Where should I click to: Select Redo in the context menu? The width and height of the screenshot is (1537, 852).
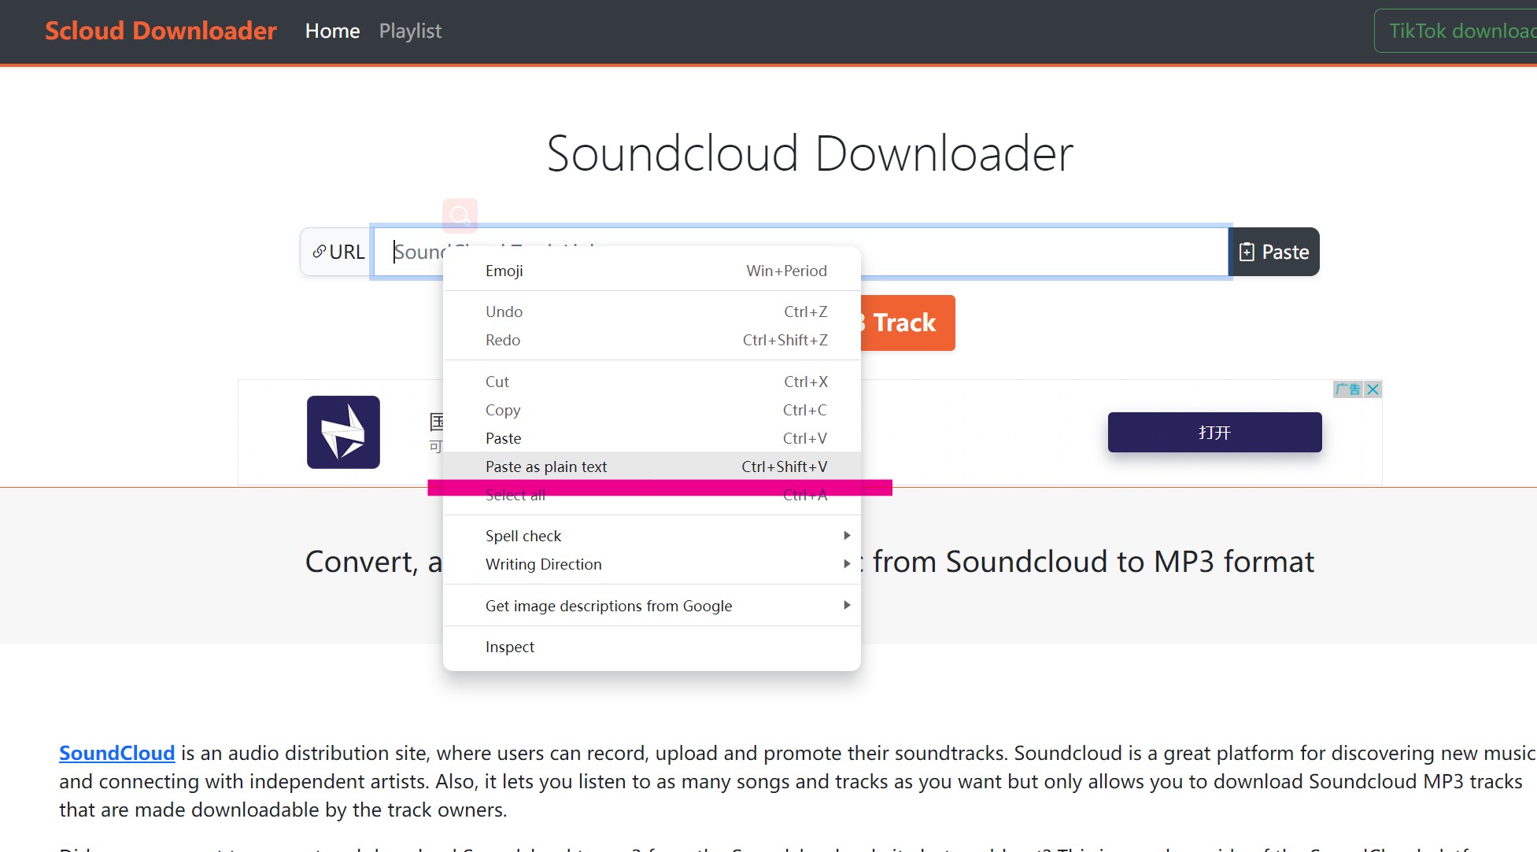click(652, 340)
